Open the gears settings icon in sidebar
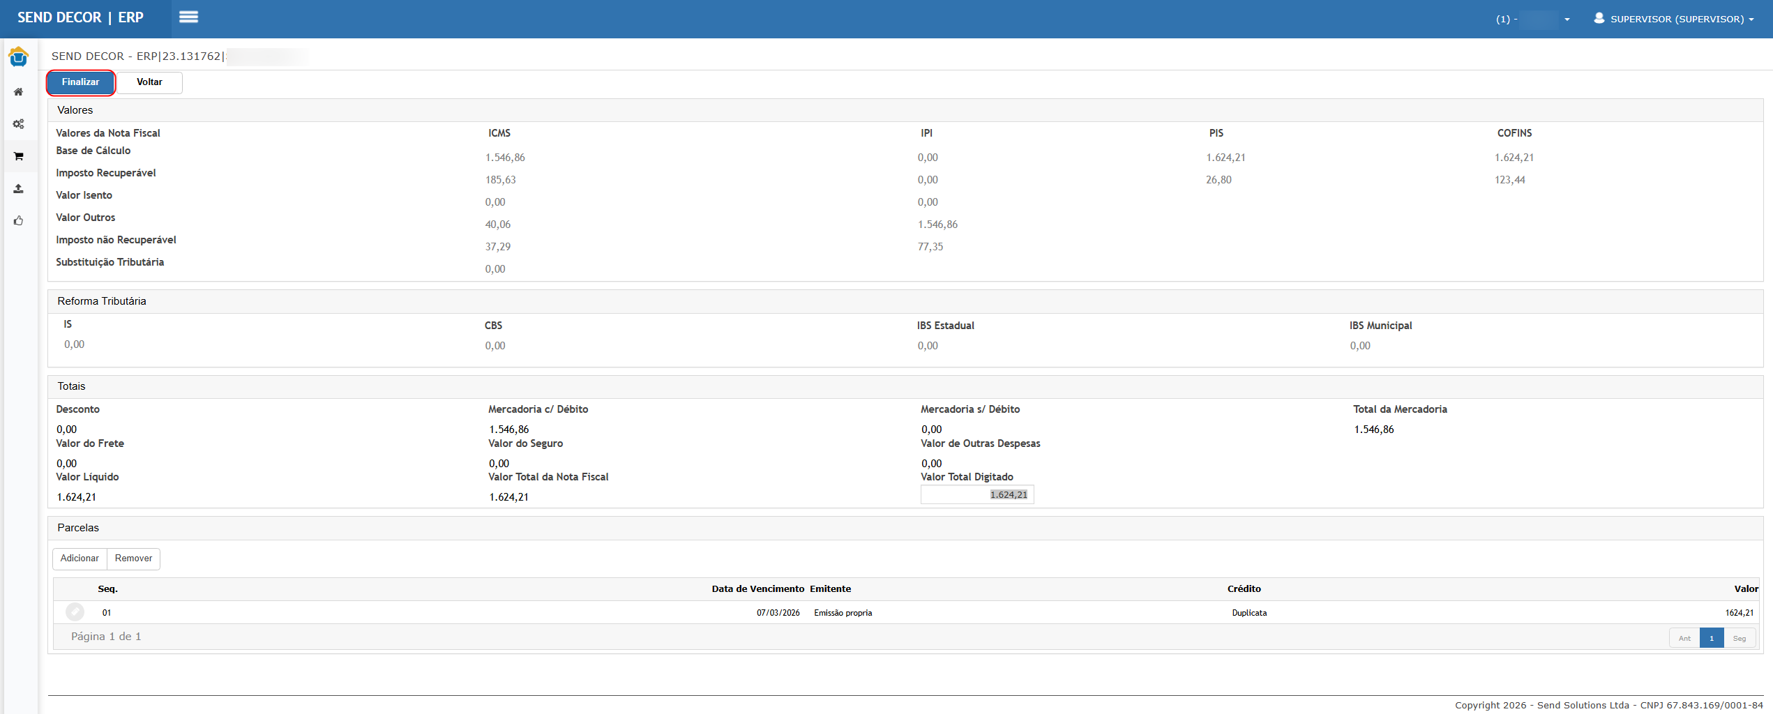 tap(19, 124)
